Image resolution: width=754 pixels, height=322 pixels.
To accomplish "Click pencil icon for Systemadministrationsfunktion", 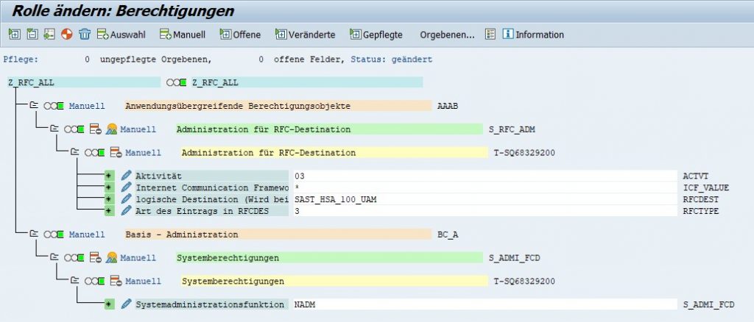I will click(x=126, y=304).
